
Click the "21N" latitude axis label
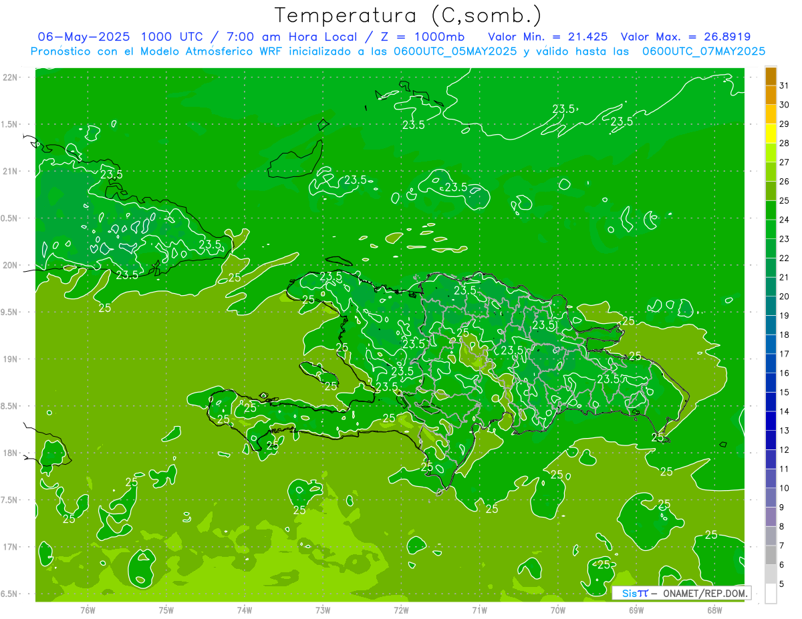(x=11, y=171)
